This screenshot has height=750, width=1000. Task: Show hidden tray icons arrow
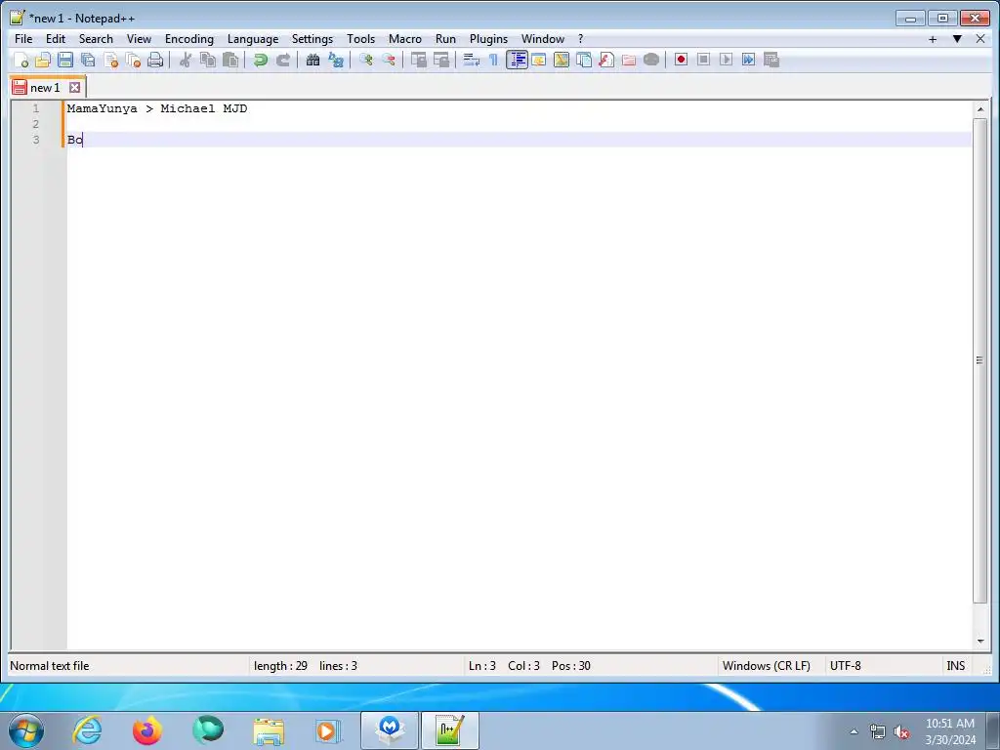point(854,731)
